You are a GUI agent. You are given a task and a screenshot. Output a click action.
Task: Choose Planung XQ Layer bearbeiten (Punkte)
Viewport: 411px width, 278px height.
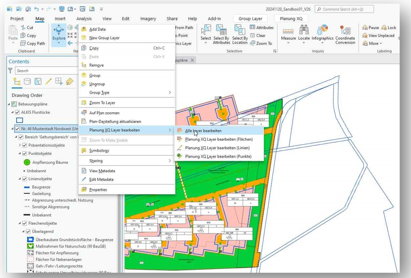[219, 156]
